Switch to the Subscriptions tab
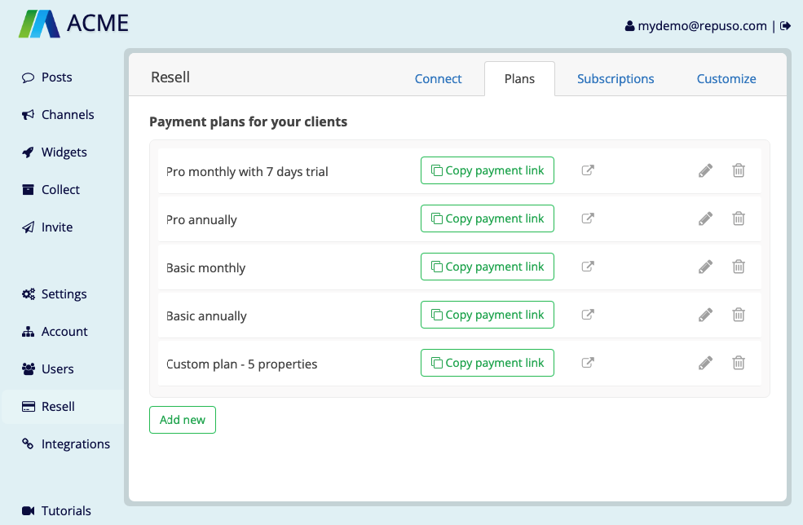The height and width of the screenshot is (525, 803). click(x=615, y=79)
